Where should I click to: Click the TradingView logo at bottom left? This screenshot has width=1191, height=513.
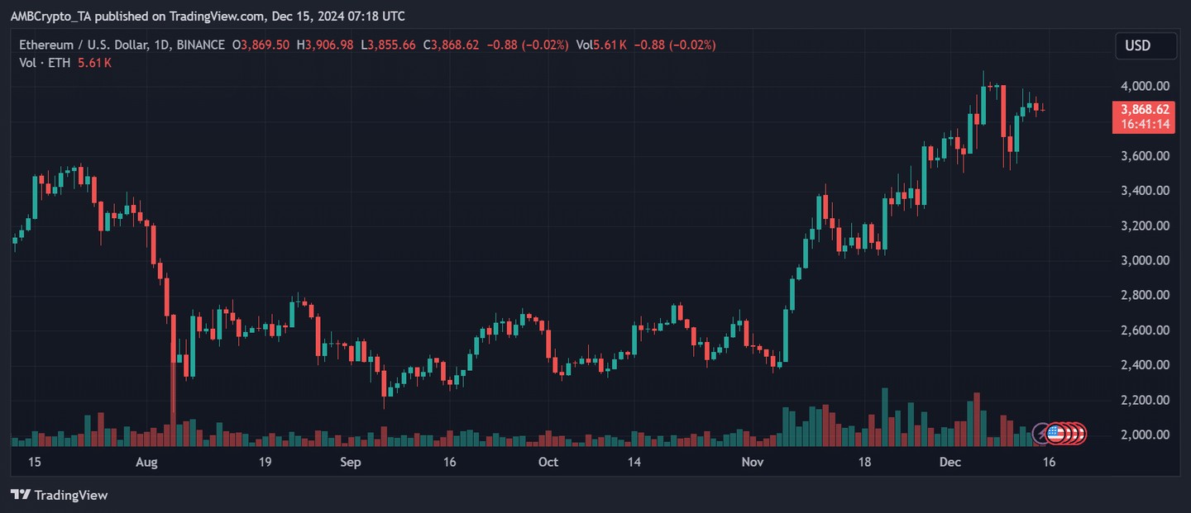[x=59, y=495]
